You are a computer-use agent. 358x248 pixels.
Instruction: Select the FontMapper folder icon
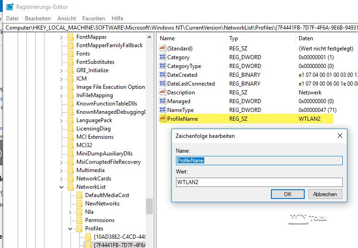point(70,37)
